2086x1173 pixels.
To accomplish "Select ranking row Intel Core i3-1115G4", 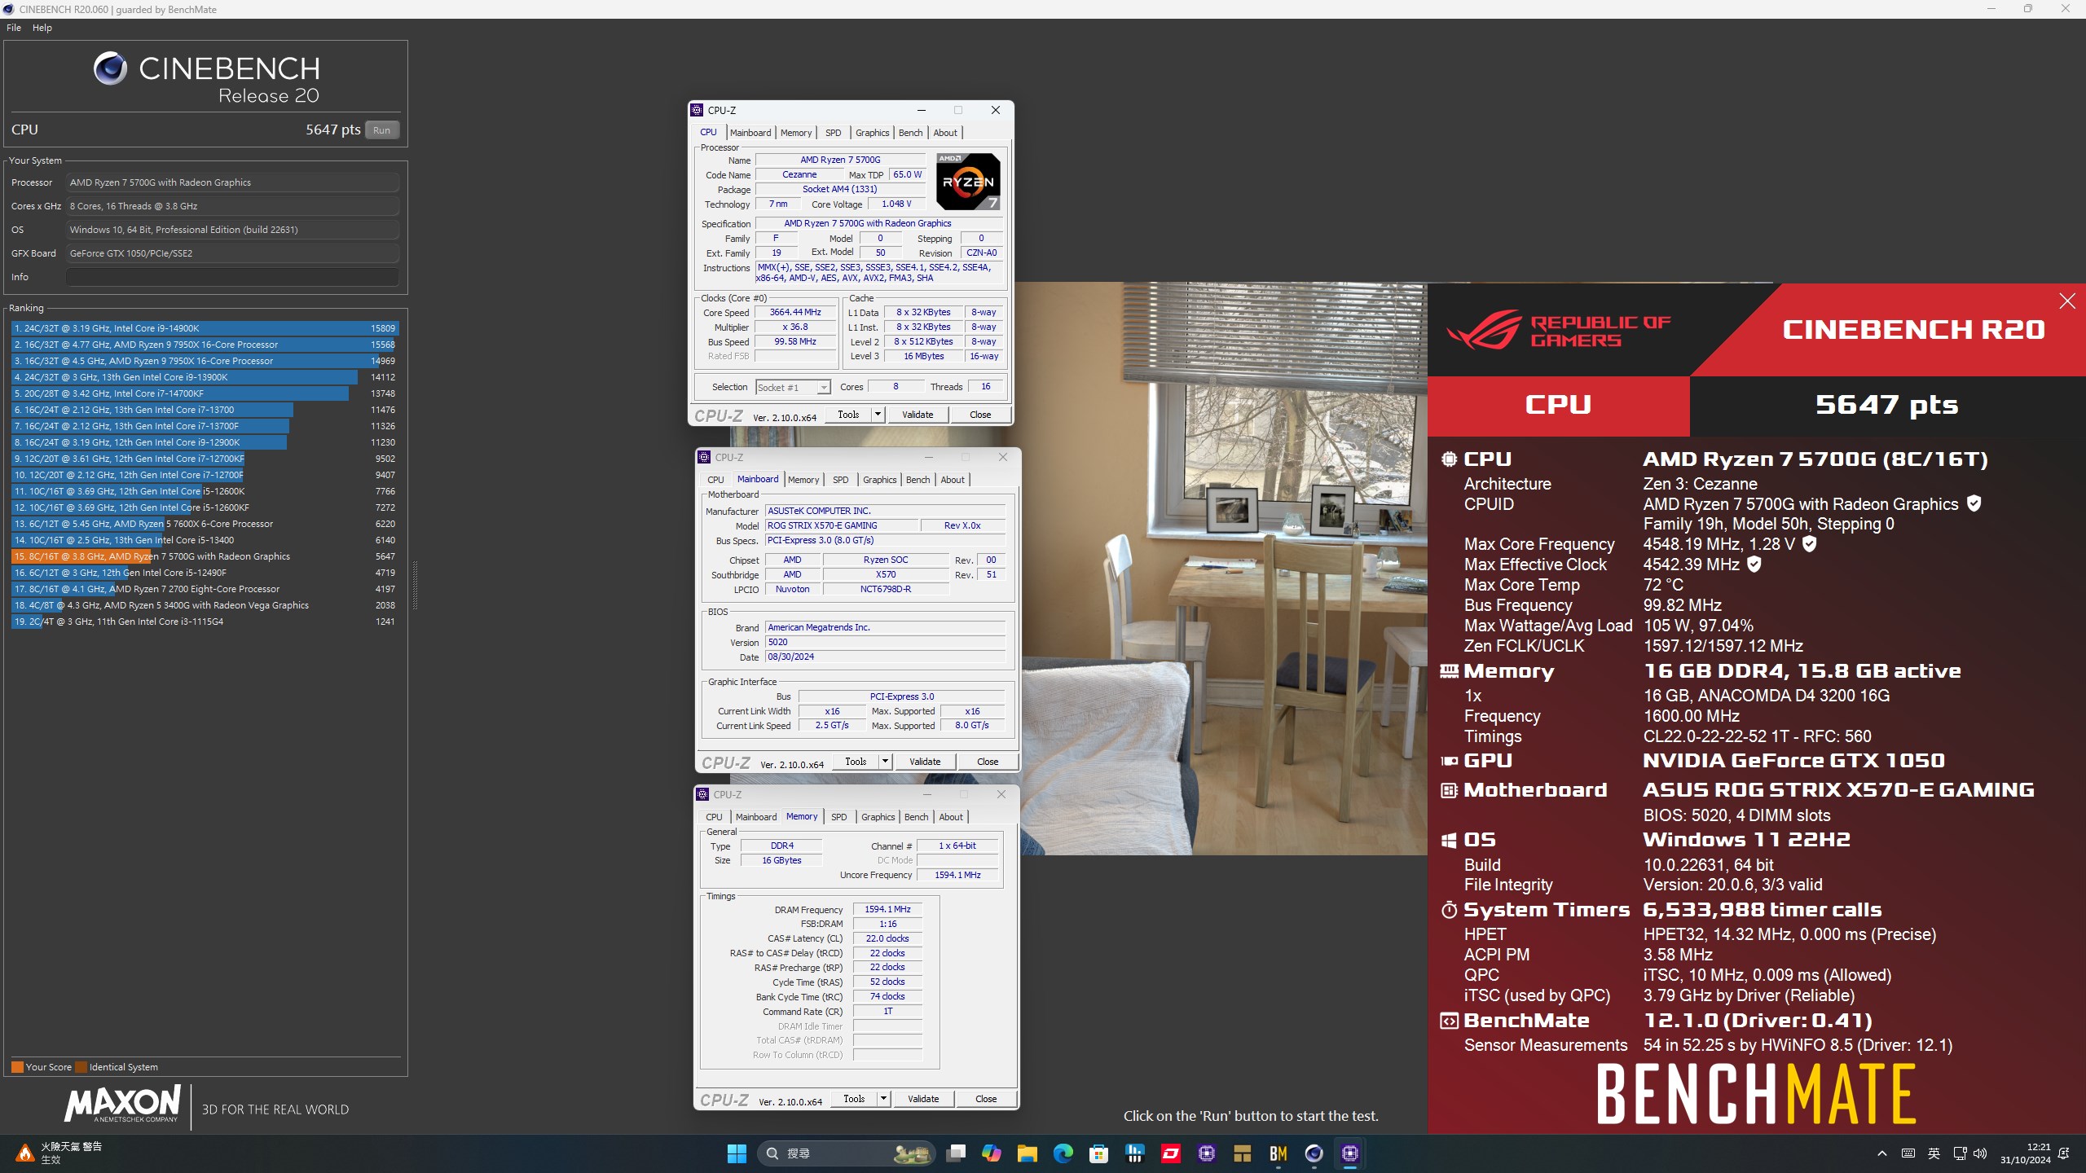I will (x=205, y=622).
